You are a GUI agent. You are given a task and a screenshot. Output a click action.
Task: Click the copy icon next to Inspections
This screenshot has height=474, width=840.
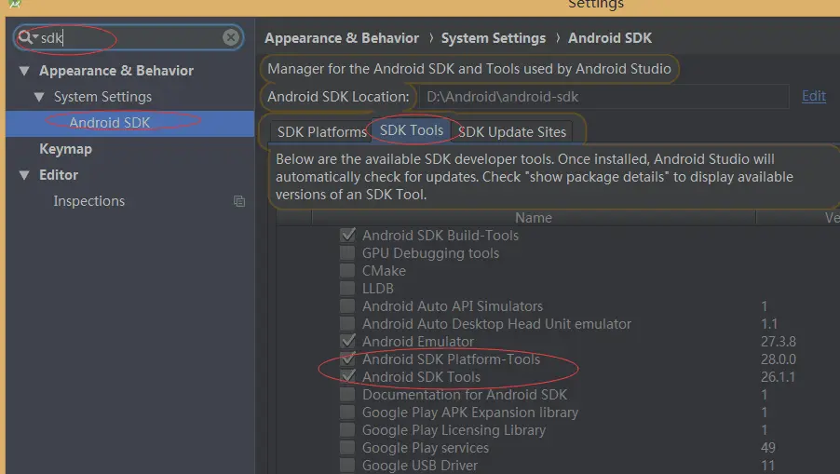239,201
